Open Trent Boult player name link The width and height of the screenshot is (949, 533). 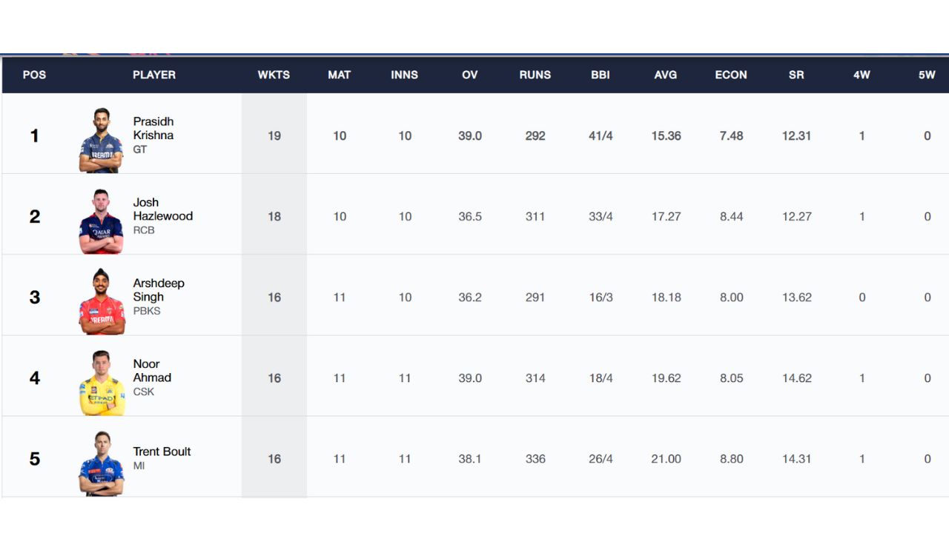coord(162,451)
